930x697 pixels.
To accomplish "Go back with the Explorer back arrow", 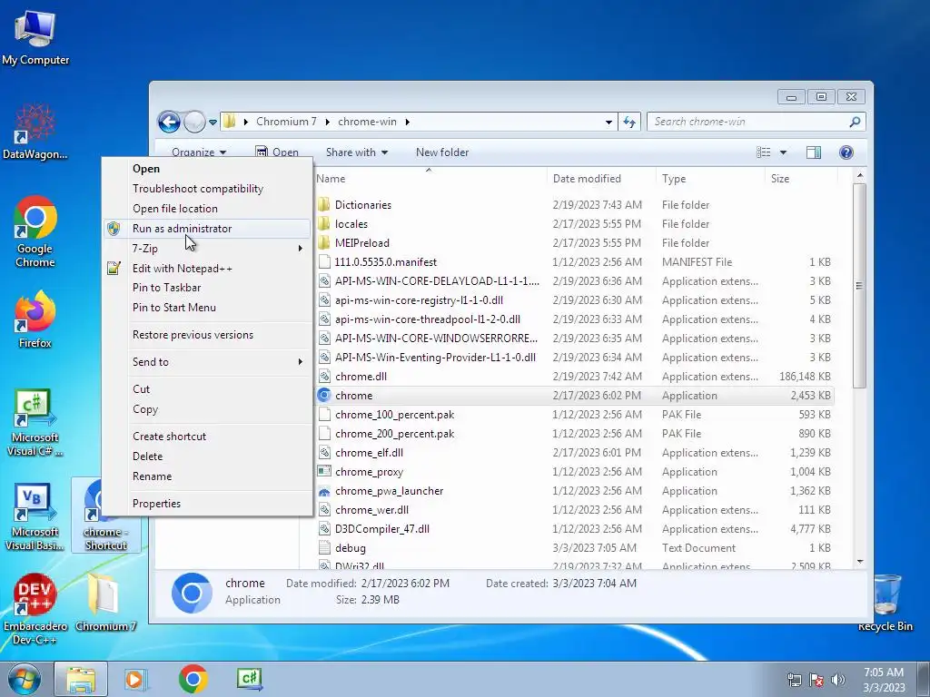I will tap(169, 123).
